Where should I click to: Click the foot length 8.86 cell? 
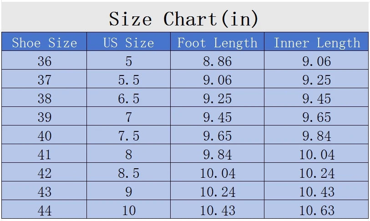(217, 61)
